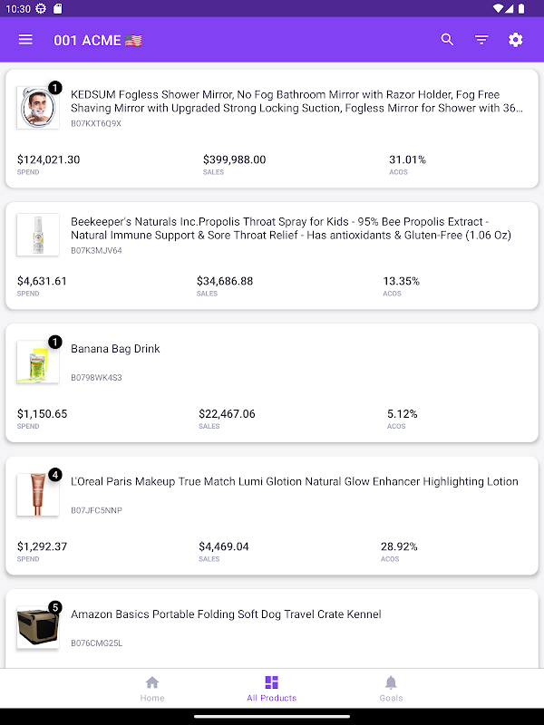Image resolution: width=544 pixels, height=725 pixels.
Task: Open the hamburger navigation menu
Action: click(25, 40)
